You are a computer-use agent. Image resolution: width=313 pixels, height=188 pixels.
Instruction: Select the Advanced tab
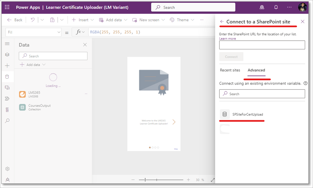click(x=256, y=70)
